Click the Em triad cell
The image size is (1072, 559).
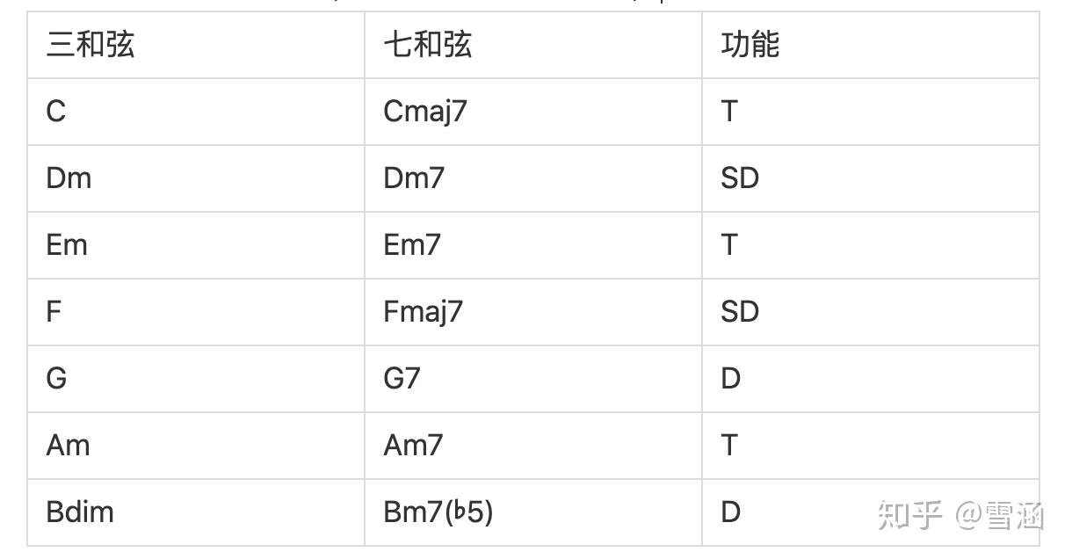(x=67, y=245)
